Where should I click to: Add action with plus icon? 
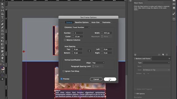point(144,74)
